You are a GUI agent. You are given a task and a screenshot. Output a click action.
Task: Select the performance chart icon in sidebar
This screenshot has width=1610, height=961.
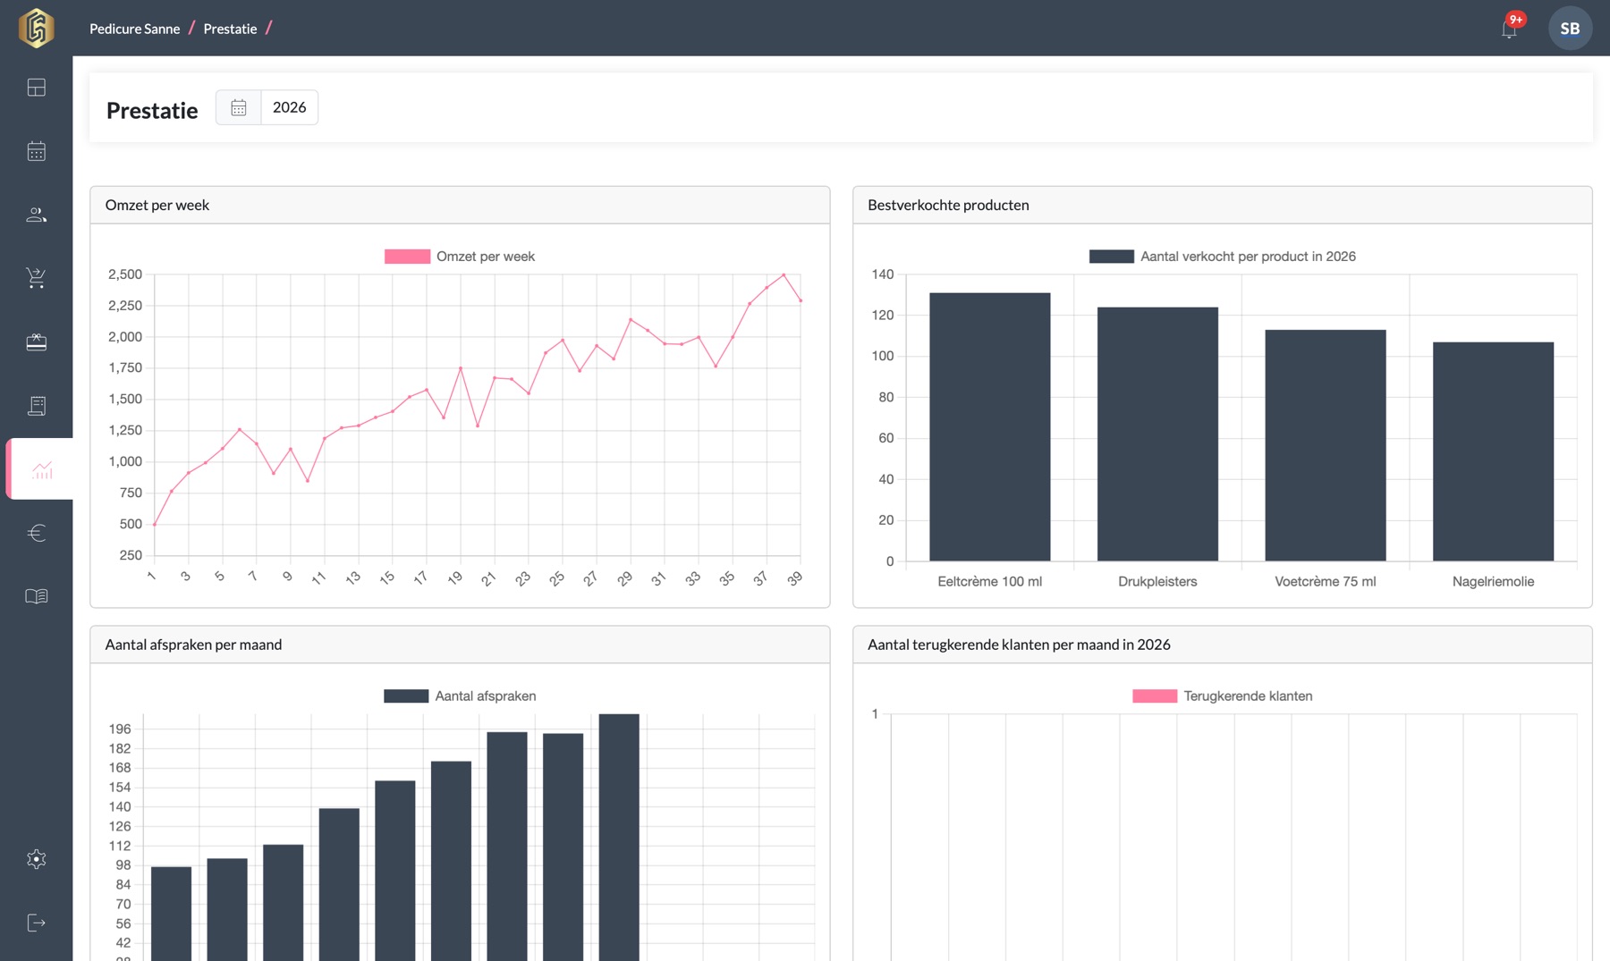point(41,469)
